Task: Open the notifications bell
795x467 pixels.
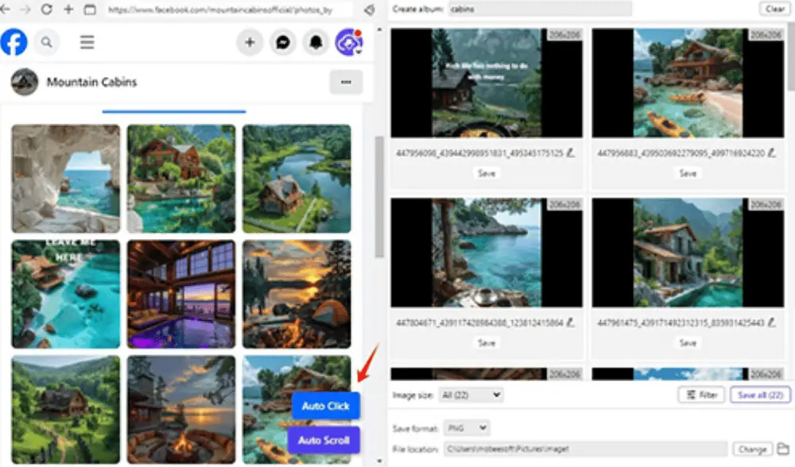Action: (x=316, y=42)
